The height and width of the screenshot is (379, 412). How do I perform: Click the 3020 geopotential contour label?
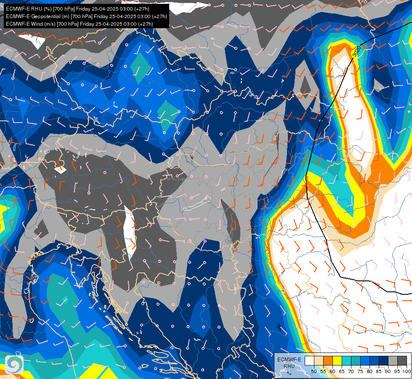[x=356, y=51]
